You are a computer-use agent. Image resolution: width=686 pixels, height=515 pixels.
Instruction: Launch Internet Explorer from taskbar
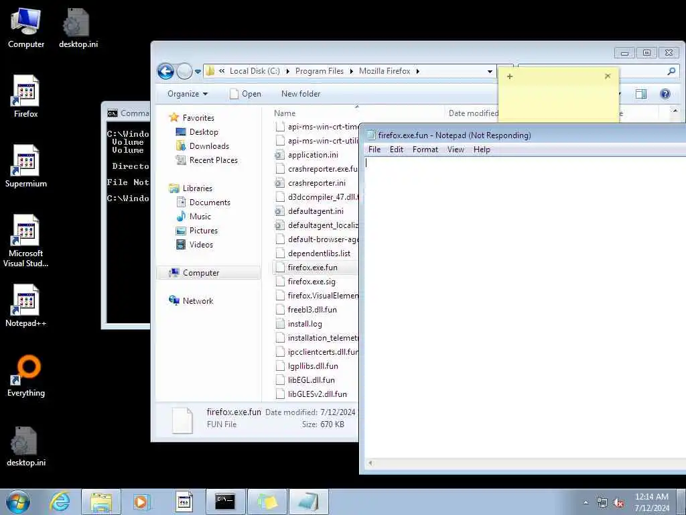click(x=60, y=502)
